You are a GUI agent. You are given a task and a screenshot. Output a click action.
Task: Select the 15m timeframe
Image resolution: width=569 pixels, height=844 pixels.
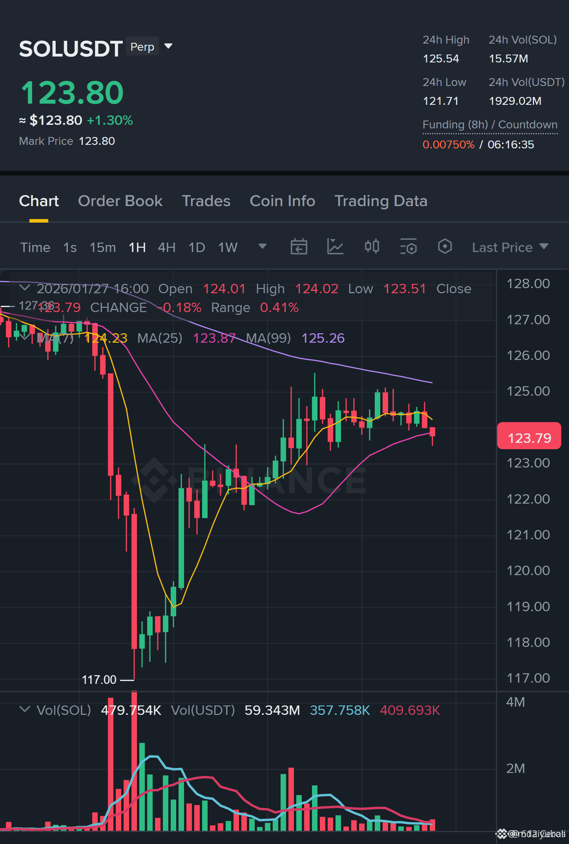pyautogui.click(x=102, y=247)
